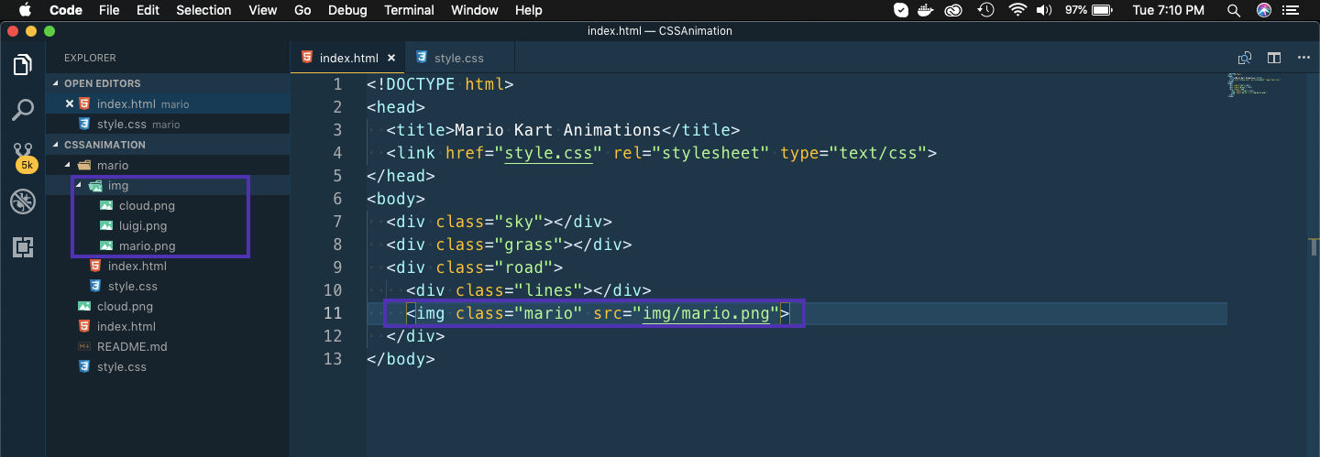Click the minimap code preview
This screenshot has width=1320, height=457.
point(1254,85)
